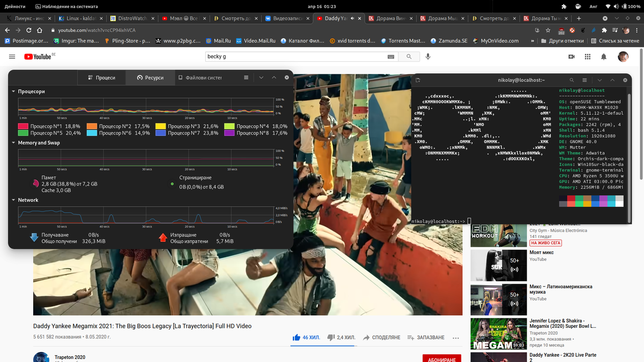Switch keyboard layout via Анг indicator
644x362 pixels.
[x=594, y=7]
